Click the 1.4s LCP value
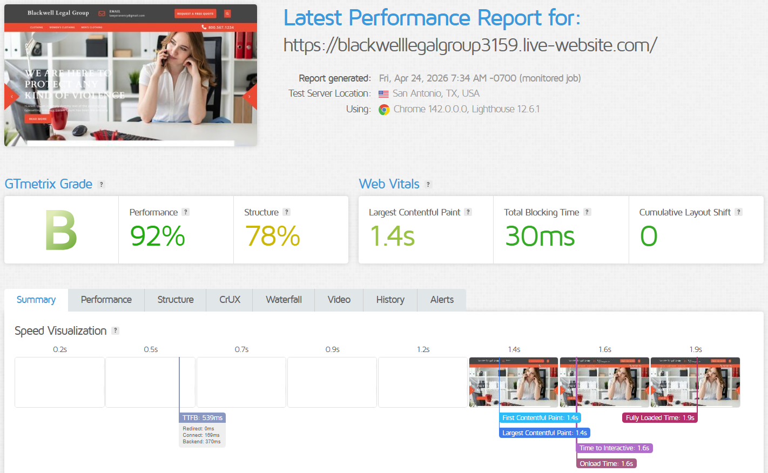 coord(393,236)
